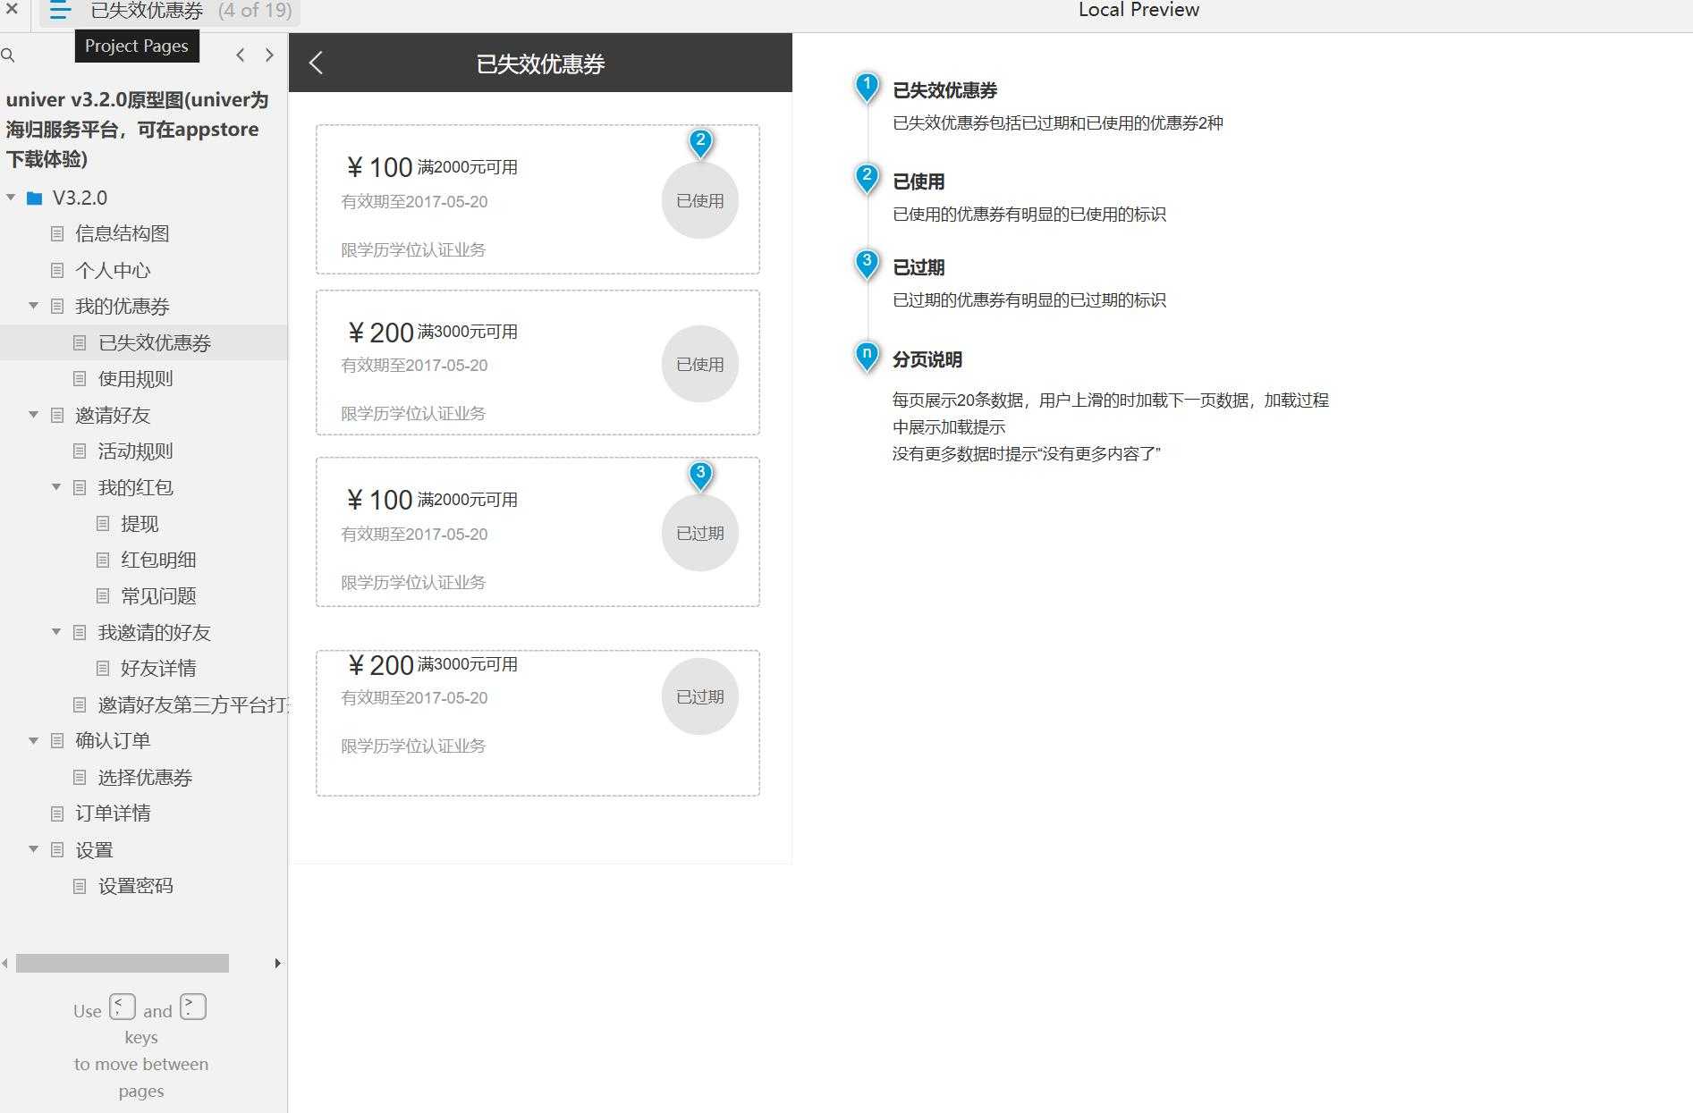Click the n marker next to 分页说明
The width and height of the screenshot is (1693, 1113).
(x=865, y=354)
